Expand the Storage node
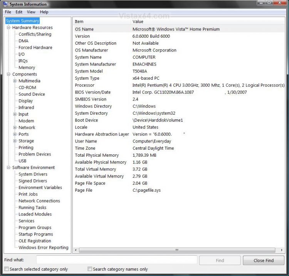Screen dimensions: 289x276 coord(15,141)
